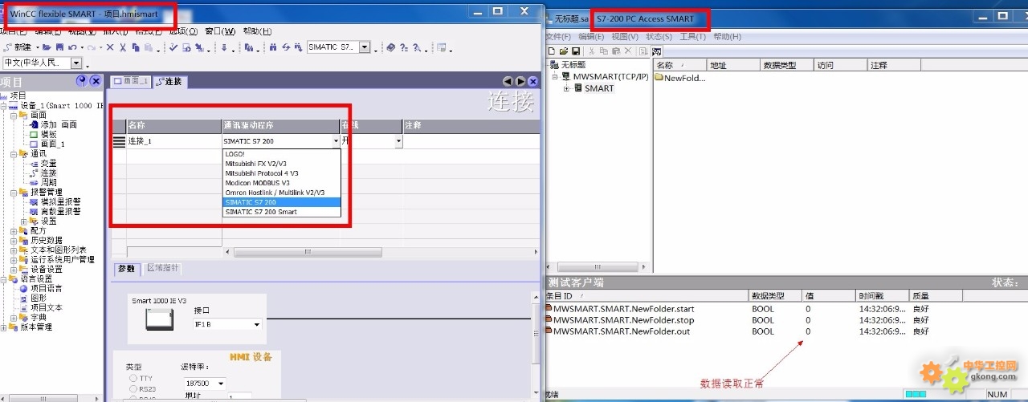1028x402 pixels.
Task: Open the 接口 IF1 B dropdown
Action: [x=256, y=324]
